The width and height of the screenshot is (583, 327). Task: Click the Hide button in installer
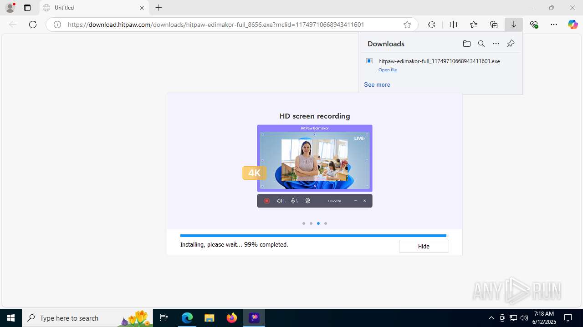click(424, 246)
